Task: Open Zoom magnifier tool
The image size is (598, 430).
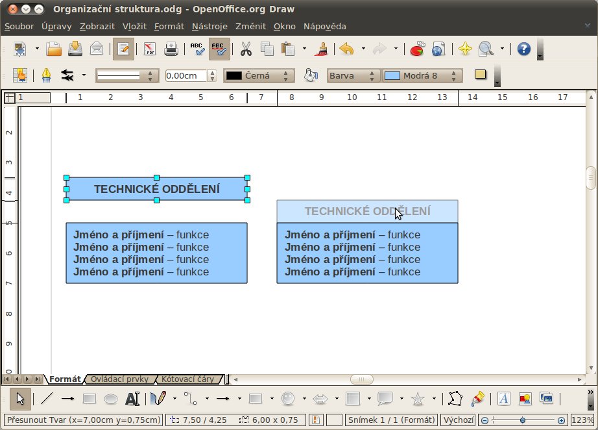Action: pyautogui.click(x=486, y=49)
